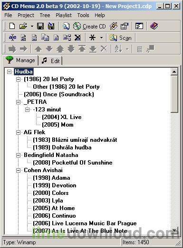Click the move to bottom arrow icon
183x248 pixels.
[x=93, y=49]
